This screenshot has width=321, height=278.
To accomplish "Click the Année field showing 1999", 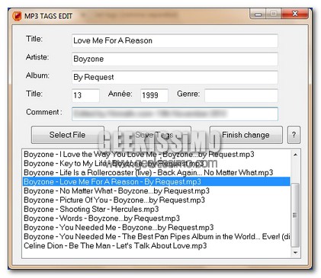I will 154,95.
